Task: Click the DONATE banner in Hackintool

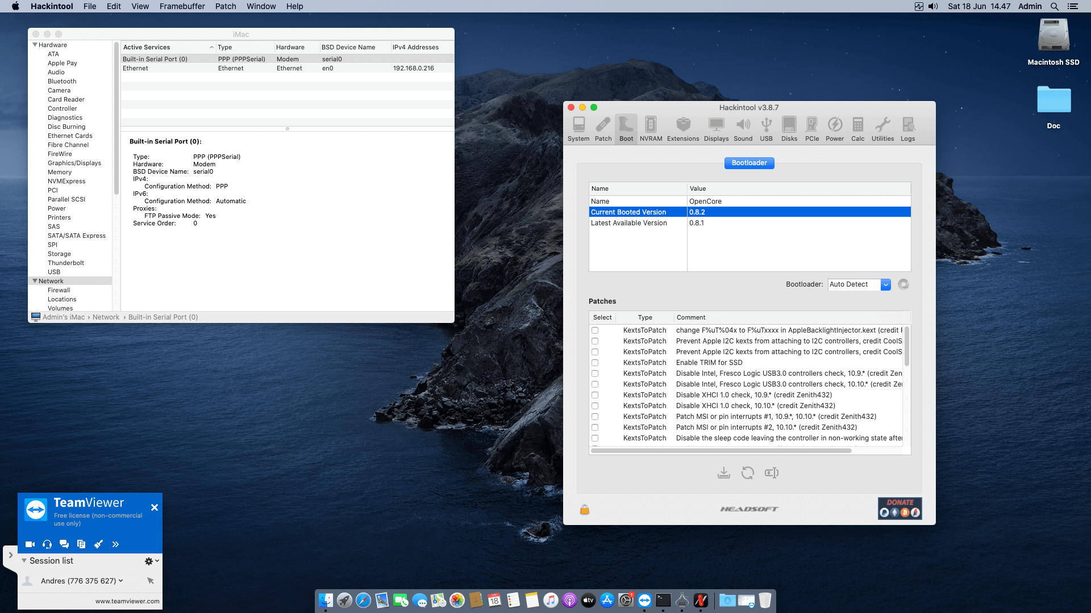Action: tap(900, 508)
